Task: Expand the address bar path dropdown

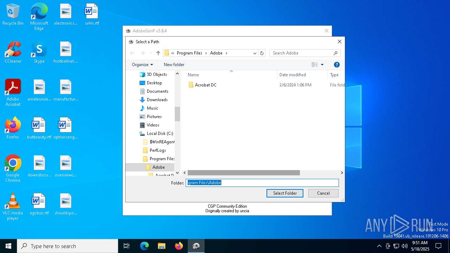Action: tap(255, 53)
